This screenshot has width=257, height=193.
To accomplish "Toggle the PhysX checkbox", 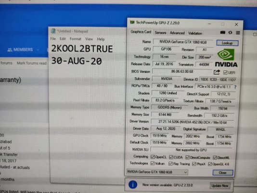I will [194, 164].
